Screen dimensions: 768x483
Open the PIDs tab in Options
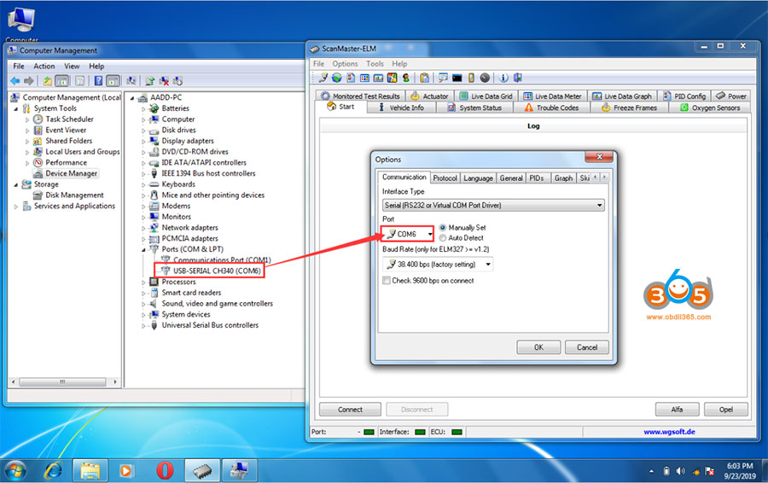(x=537, y=178)
